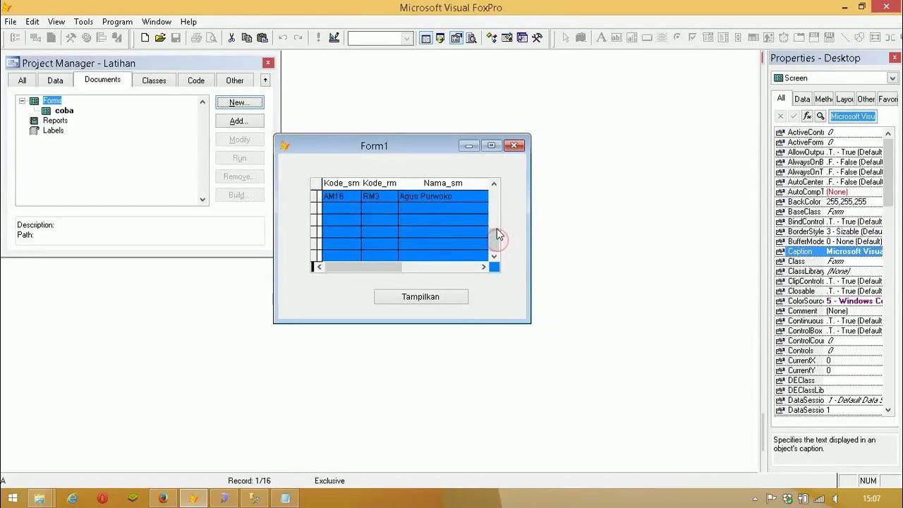Click the 'Agus Purwoko' grid cell
903x508 pixels.
coord(443,196)
